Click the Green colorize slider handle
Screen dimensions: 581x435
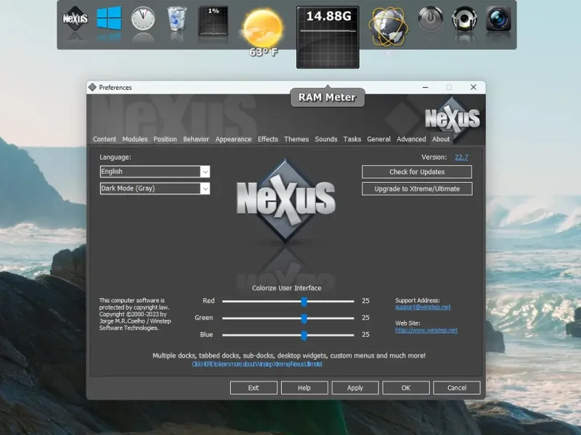[x=304, y=318]
